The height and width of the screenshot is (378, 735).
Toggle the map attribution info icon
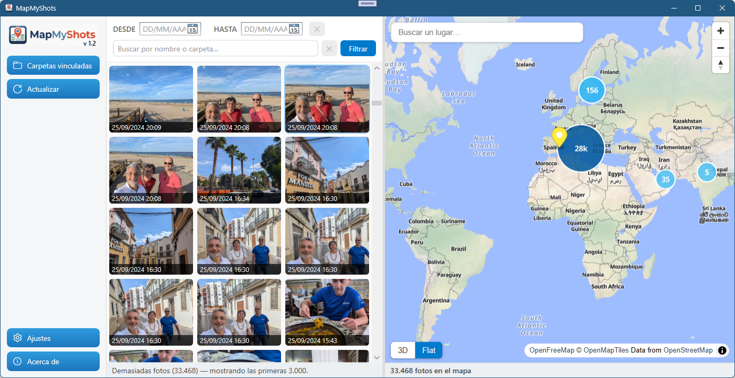[722, 350]
